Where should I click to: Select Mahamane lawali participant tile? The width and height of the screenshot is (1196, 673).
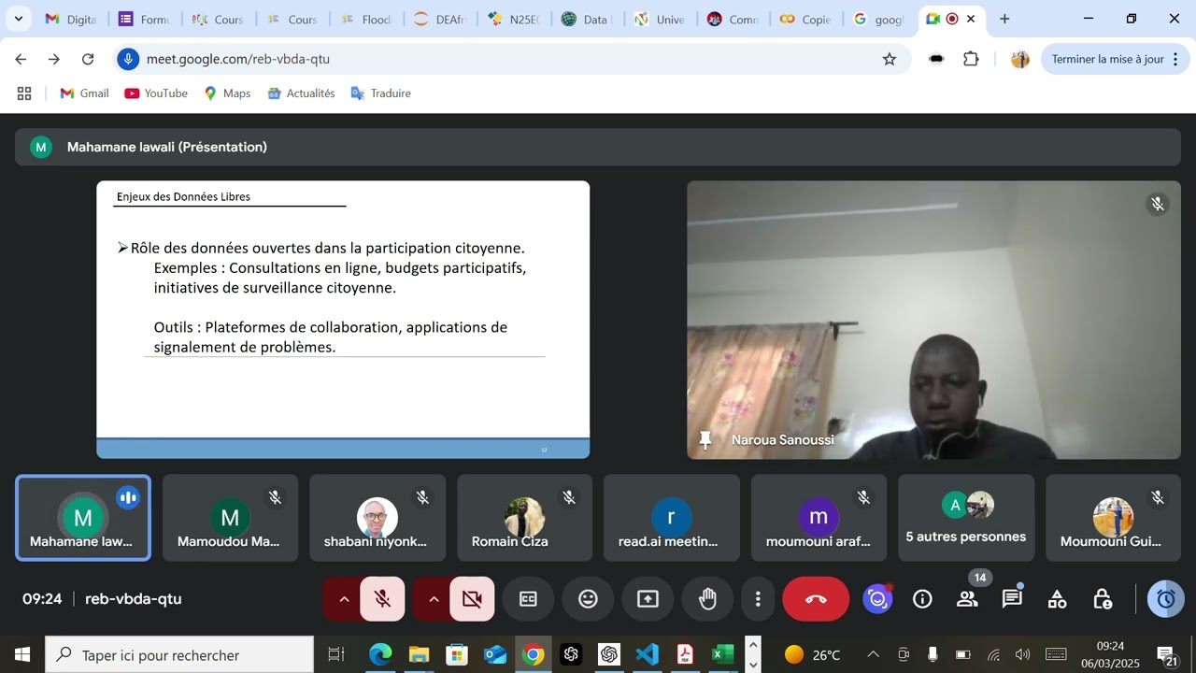tap(83, 518)
